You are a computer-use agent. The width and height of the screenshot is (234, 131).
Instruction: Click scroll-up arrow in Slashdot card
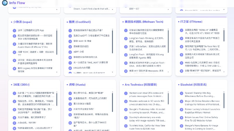[x=224, y=92]
